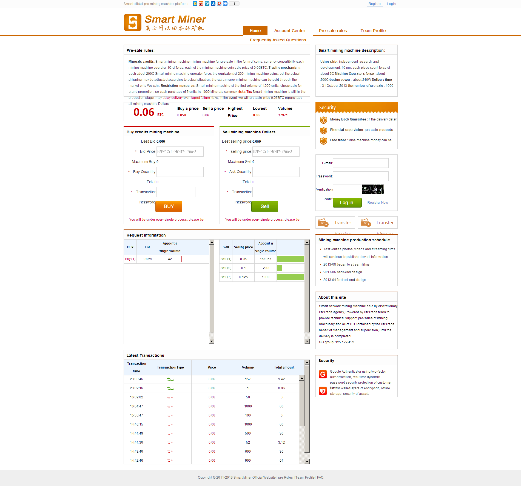
Task: Click pre Rules footer link
Action: [285, 478]
